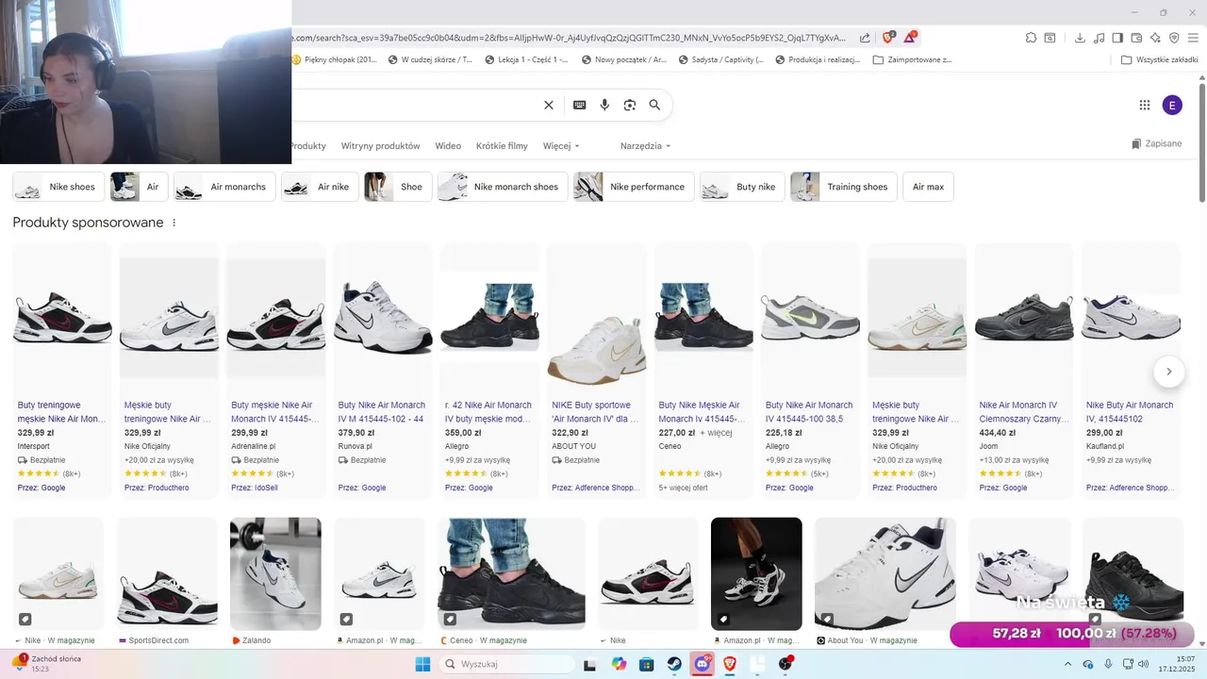Show hidden system tray icons chevron
This screenshot has height=679, width=1207.
1070,664
